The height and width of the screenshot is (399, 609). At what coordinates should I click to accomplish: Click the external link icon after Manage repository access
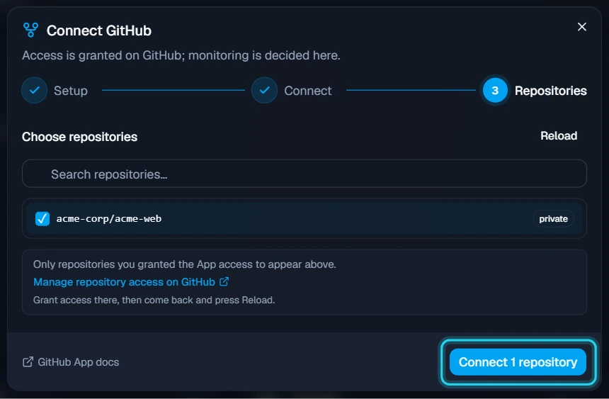pyautogui.click(x=224, y=281)
